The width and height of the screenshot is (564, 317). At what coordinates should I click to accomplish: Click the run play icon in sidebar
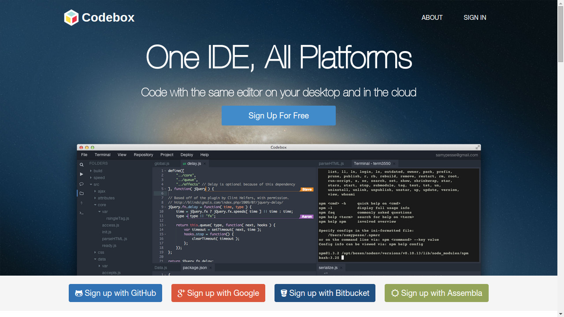[x=82, y=174]
